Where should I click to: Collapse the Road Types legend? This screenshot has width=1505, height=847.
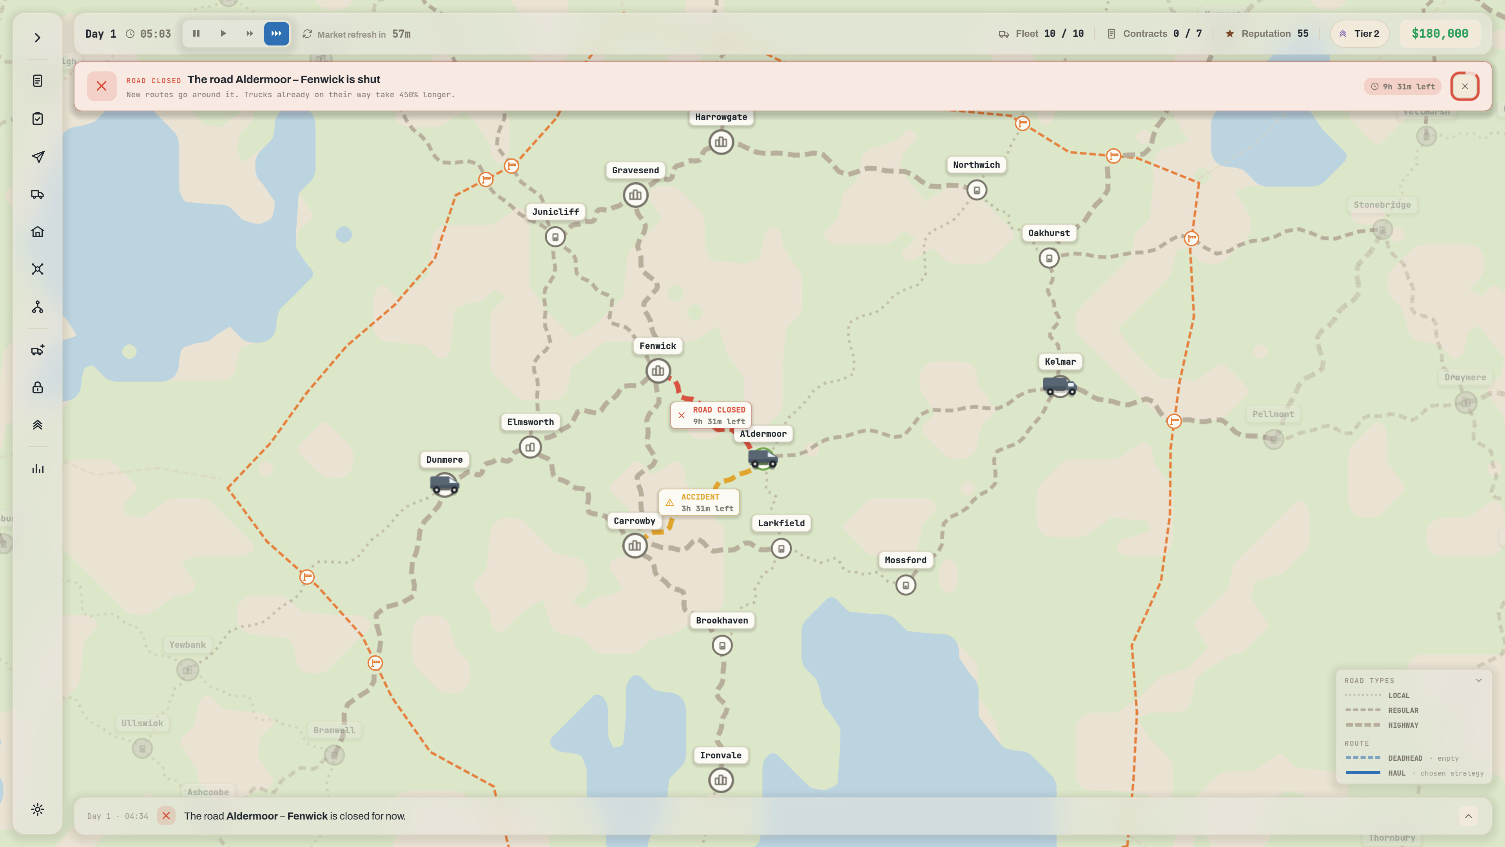[x=1479, y=680]
